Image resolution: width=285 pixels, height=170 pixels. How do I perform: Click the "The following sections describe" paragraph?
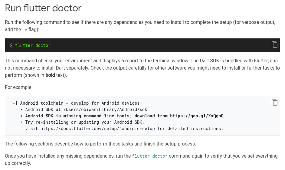[x=100, y=144]
